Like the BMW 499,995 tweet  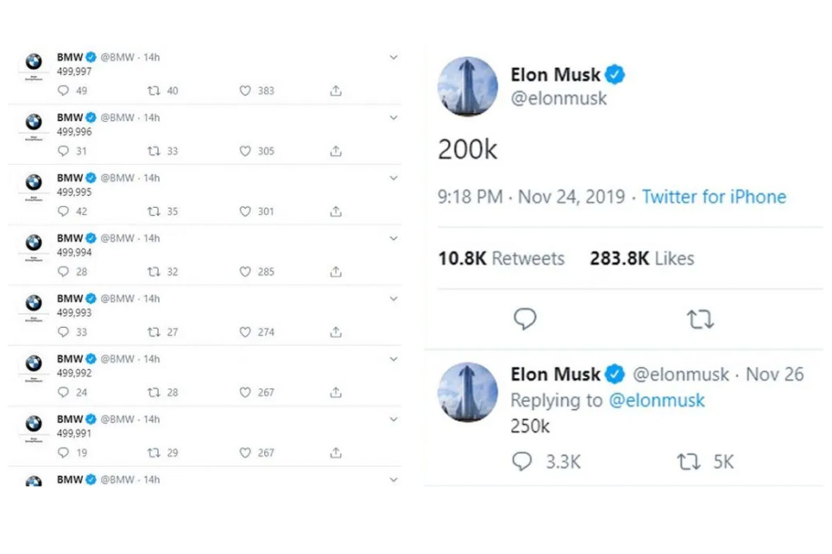coord(245,211)
